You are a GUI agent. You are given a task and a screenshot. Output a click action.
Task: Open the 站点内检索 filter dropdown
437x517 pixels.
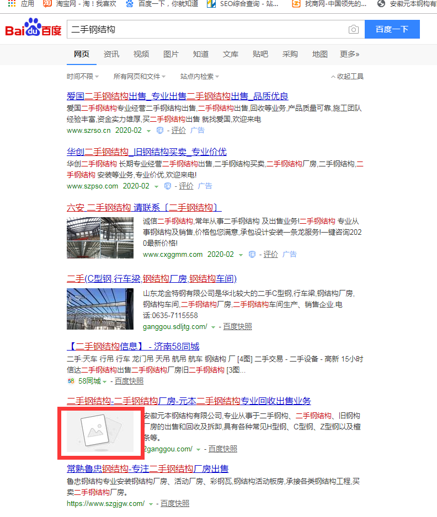[x=199, y=77]
